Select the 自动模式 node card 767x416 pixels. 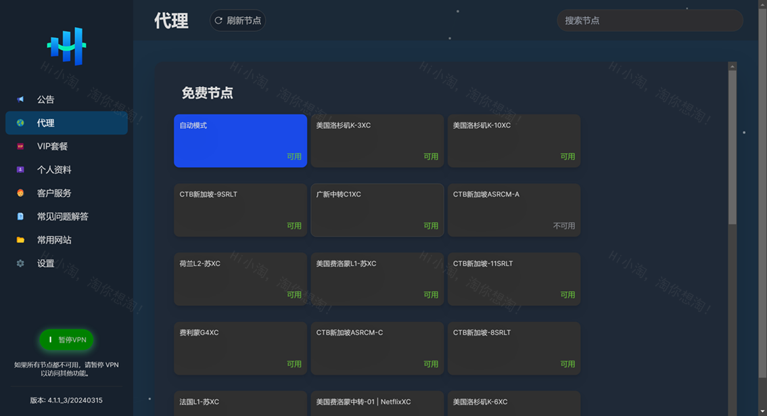tap(240, 141)
